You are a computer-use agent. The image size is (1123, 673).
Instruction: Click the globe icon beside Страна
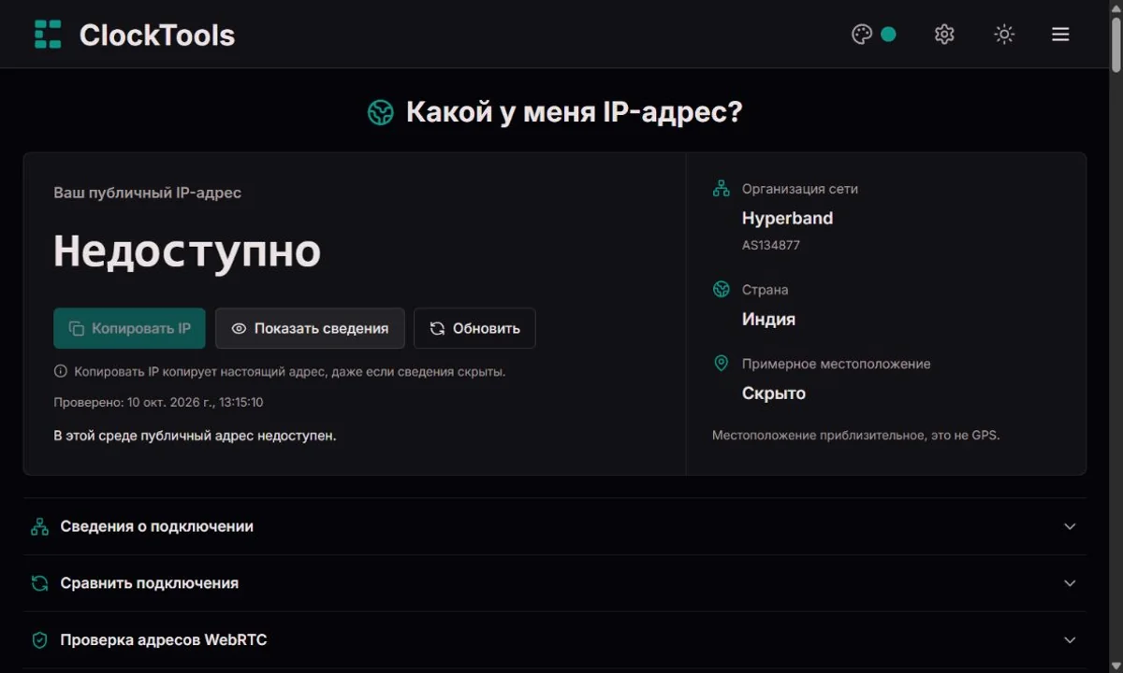pos(722,290)
